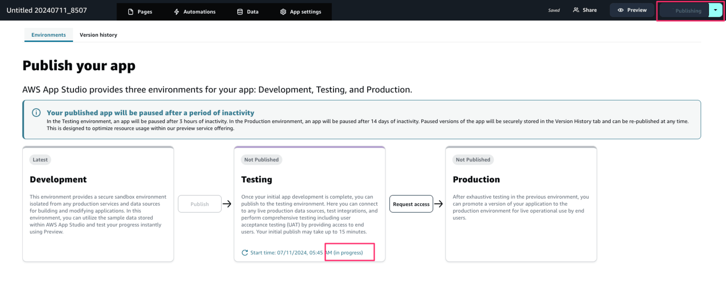
Task: Click the Automations lightning bolt icon
Action: [176, 12]
